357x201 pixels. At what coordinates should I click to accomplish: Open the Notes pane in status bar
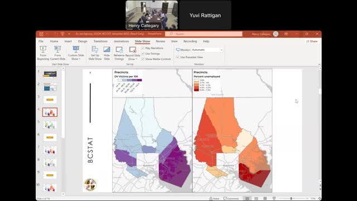[214, 199]
